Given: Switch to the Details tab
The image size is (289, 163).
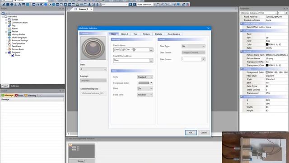Looking at the screenshot, I should pos(158,34).
